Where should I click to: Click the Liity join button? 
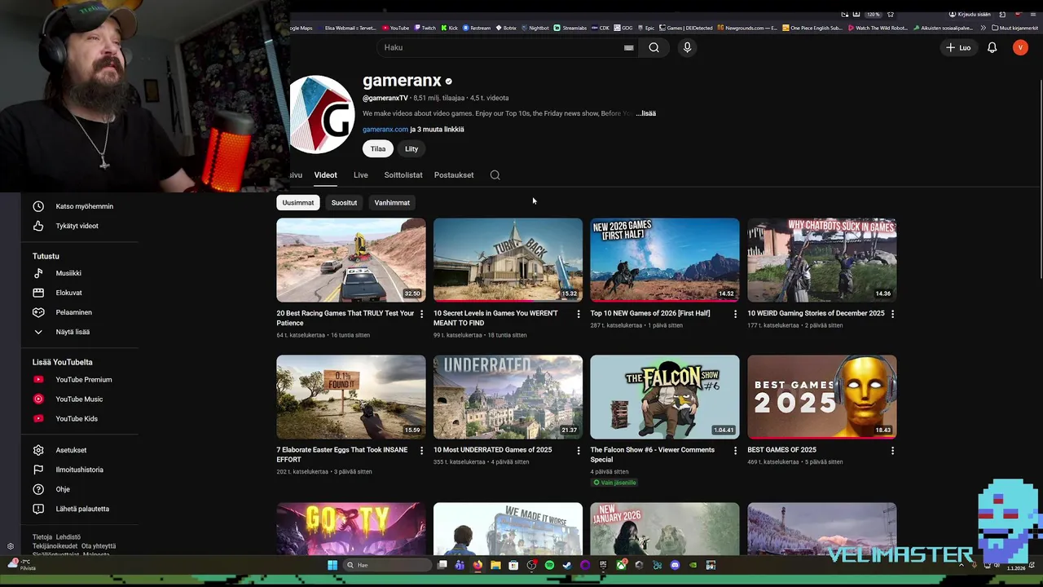(x=411, y=148)
